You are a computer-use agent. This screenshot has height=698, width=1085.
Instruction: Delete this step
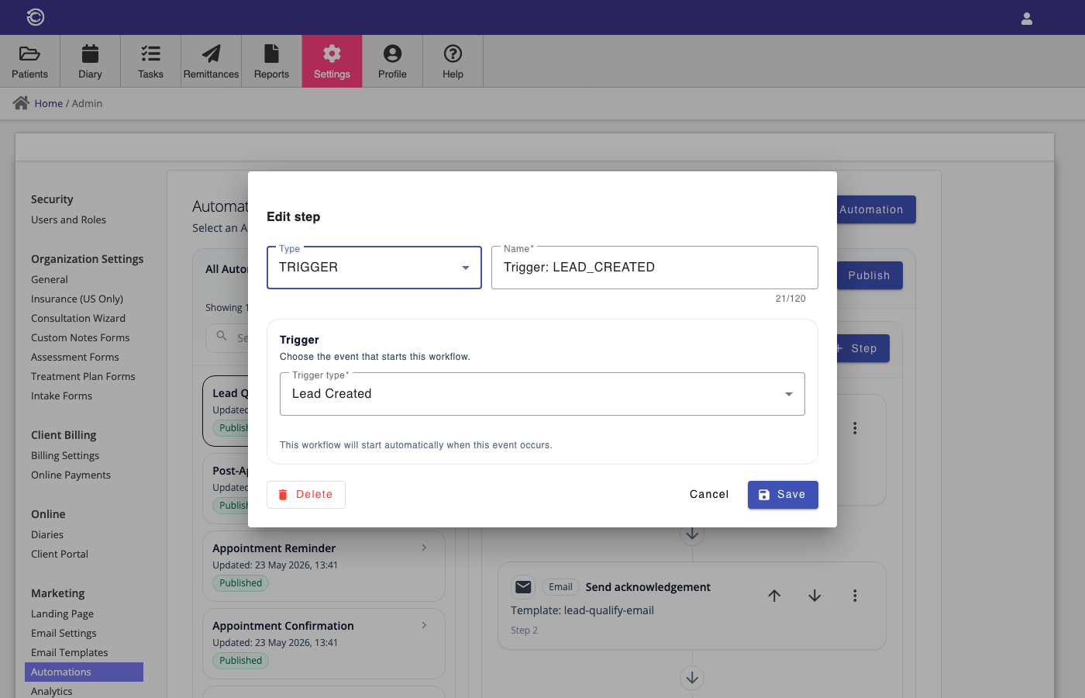(306, 495)
